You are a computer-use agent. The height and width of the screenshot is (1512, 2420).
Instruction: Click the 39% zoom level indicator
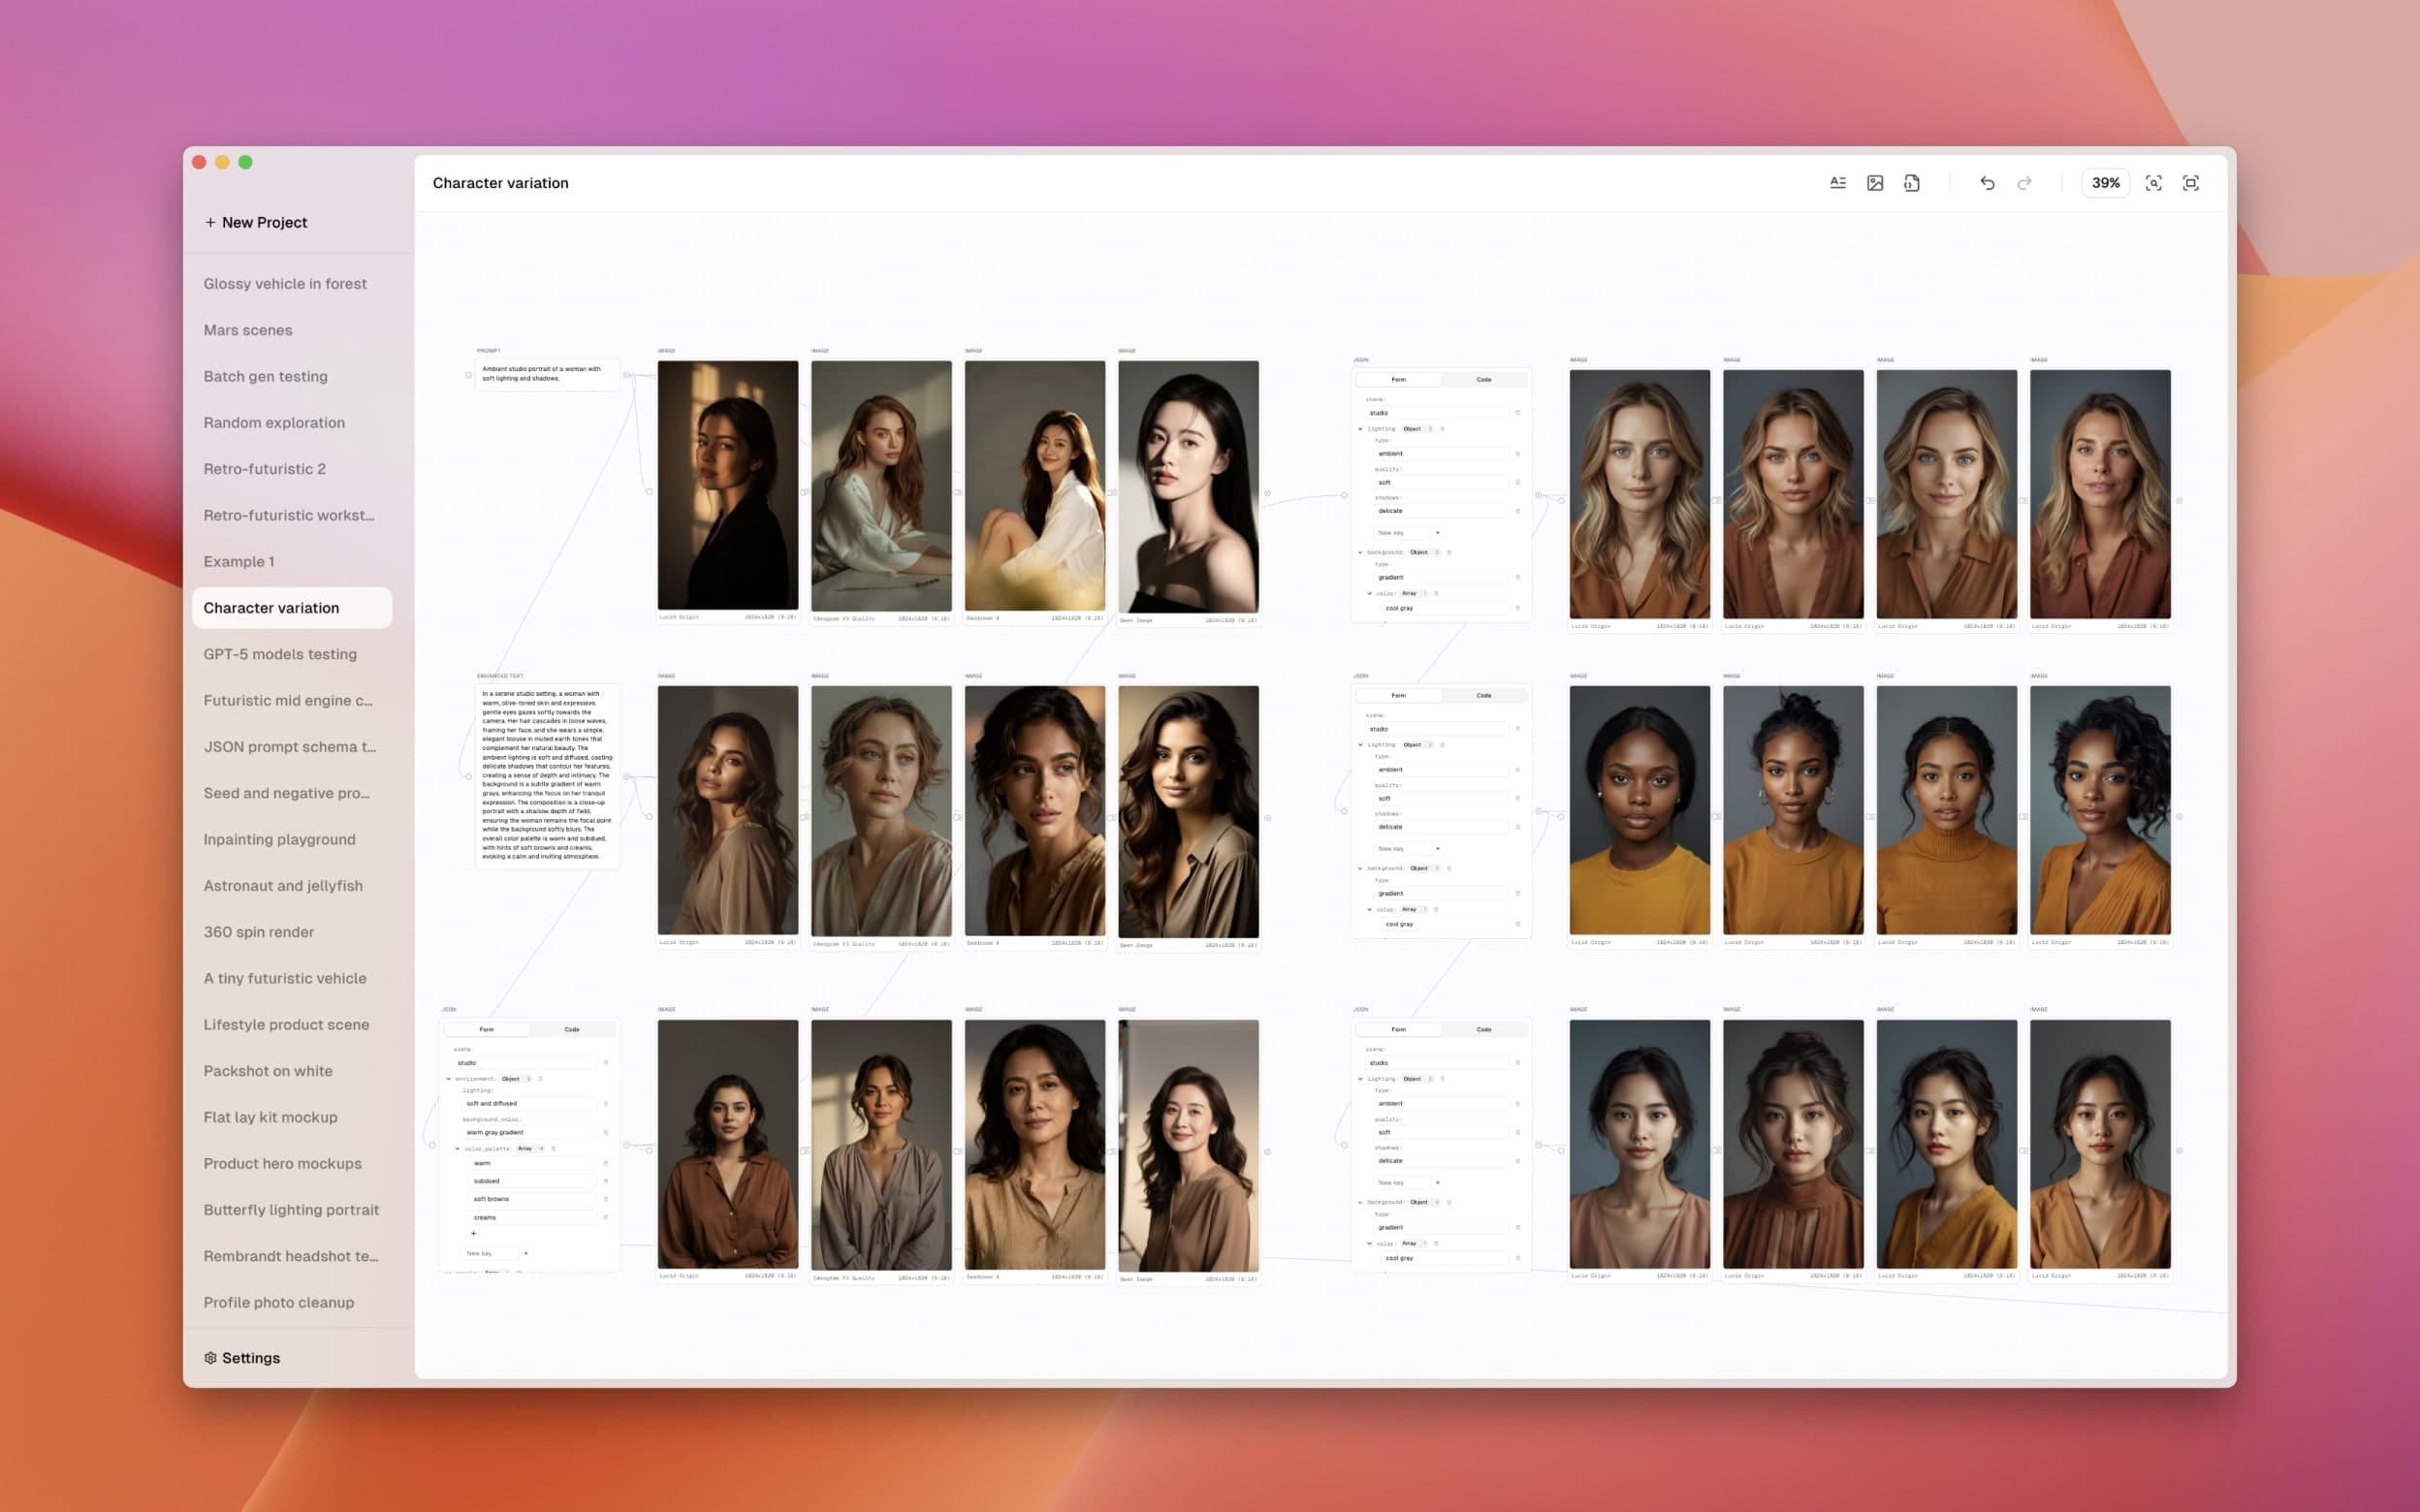2106,182
